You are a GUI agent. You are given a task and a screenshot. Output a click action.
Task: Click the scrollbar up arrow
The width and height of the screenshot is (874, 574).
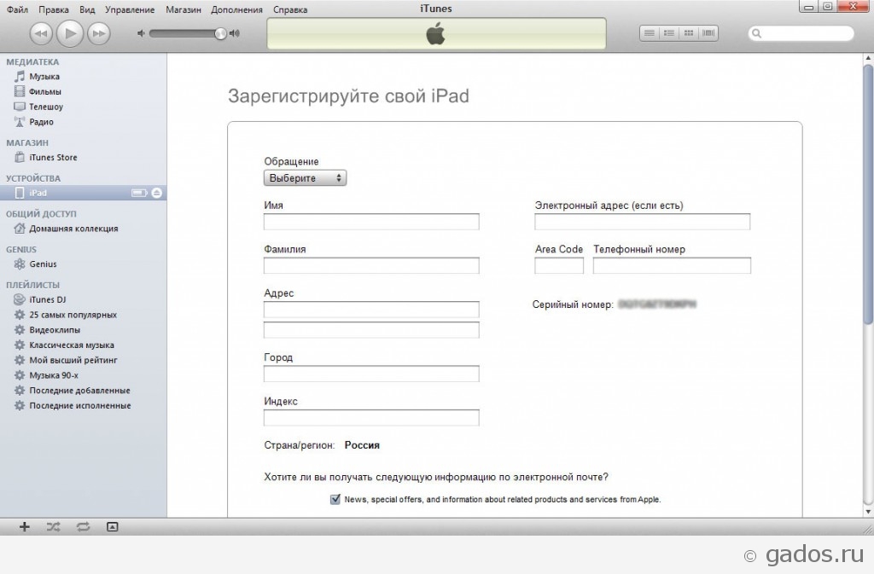868,58
